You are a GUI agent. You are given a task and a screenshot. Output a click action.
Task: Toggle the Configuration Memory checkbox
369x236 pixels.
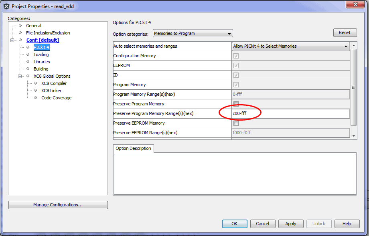[x=236, y=56]
